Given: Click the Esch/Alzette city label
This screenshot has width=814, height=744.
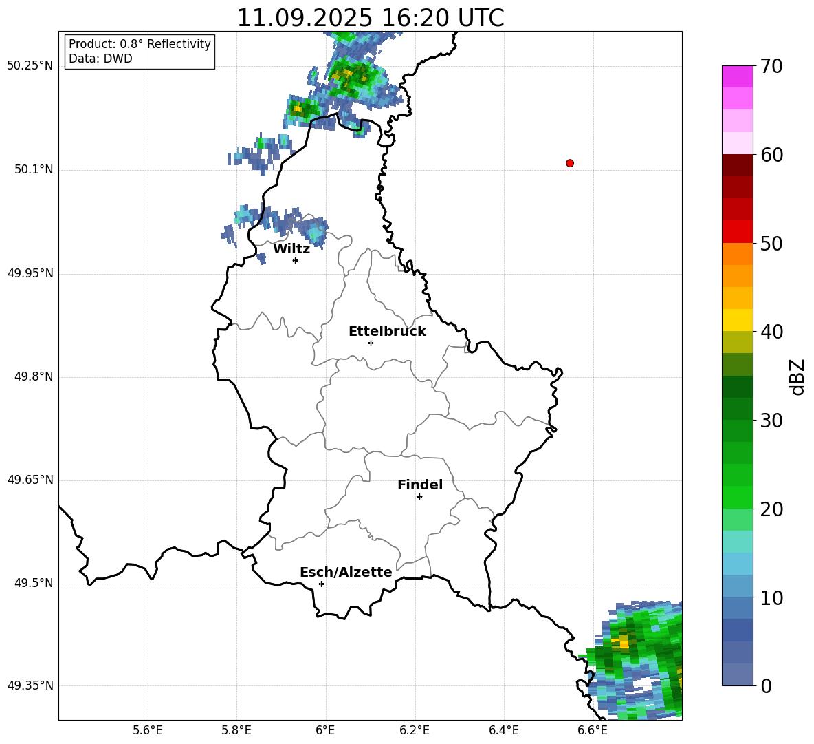Looking at the screenshot, I should click(346, 573).
